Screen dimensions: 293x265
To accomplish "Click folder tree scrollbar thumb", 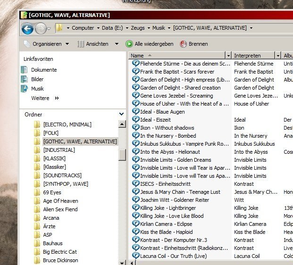I will point(122,155).
